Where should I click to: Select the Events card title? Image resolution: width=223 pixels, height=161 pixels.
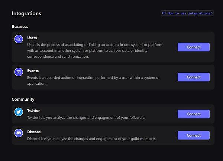(x=33, y=71)
